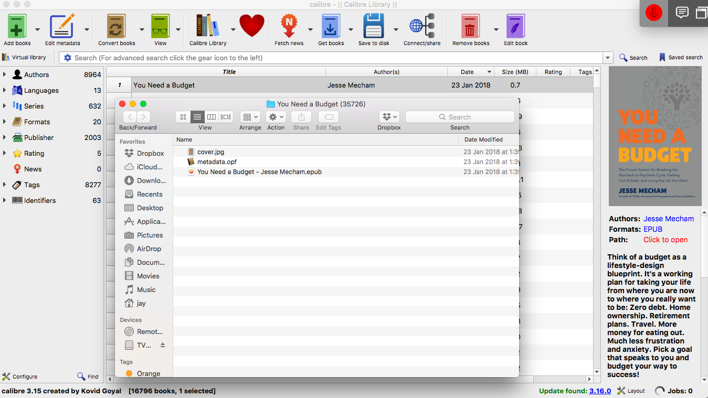Click the 'Click to open' path link
This screenshot has height=398, width=708.
pos(665,240)
